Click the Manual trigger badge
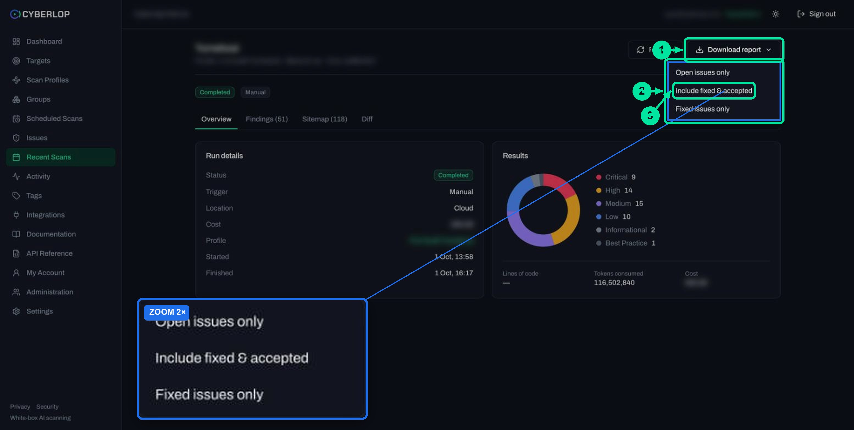The height and width of the screenshot is (430, 854). pyautogui.click(x=255, y=92)
